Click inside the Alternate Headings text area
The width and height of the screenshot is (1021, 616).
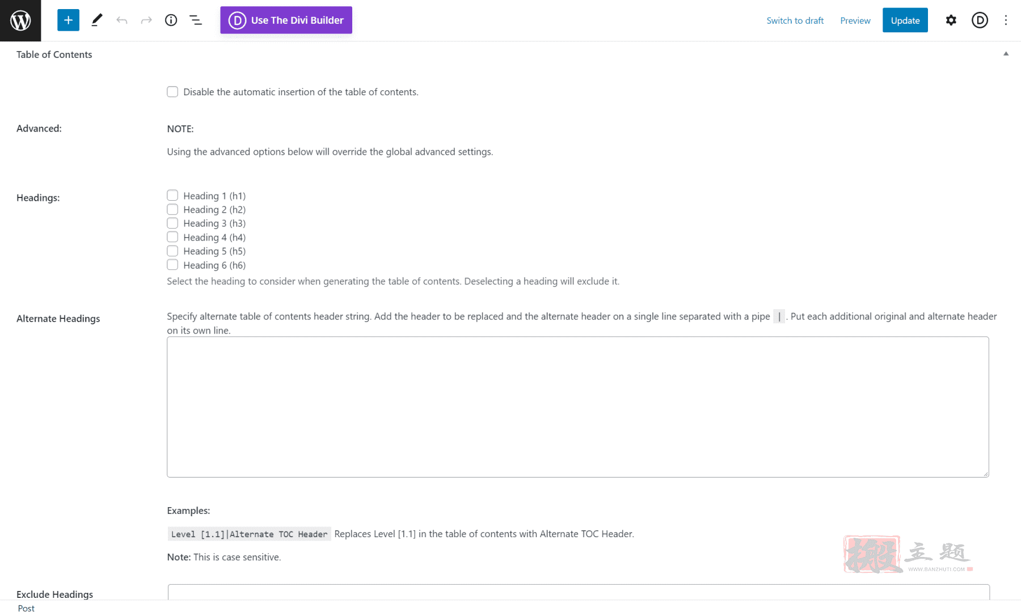pos(577,407)
